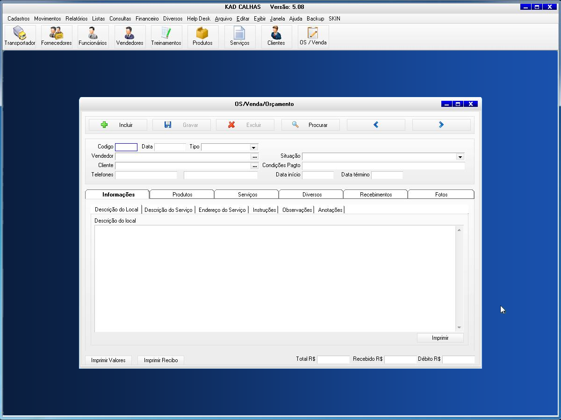Viewport: 561px width, 420px height.
Task: Click the Incluir button with green plus
Action: tap(118, 125)
